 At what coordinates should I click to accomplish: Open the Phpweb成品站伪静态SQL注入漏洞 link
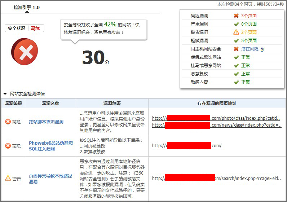50,146
